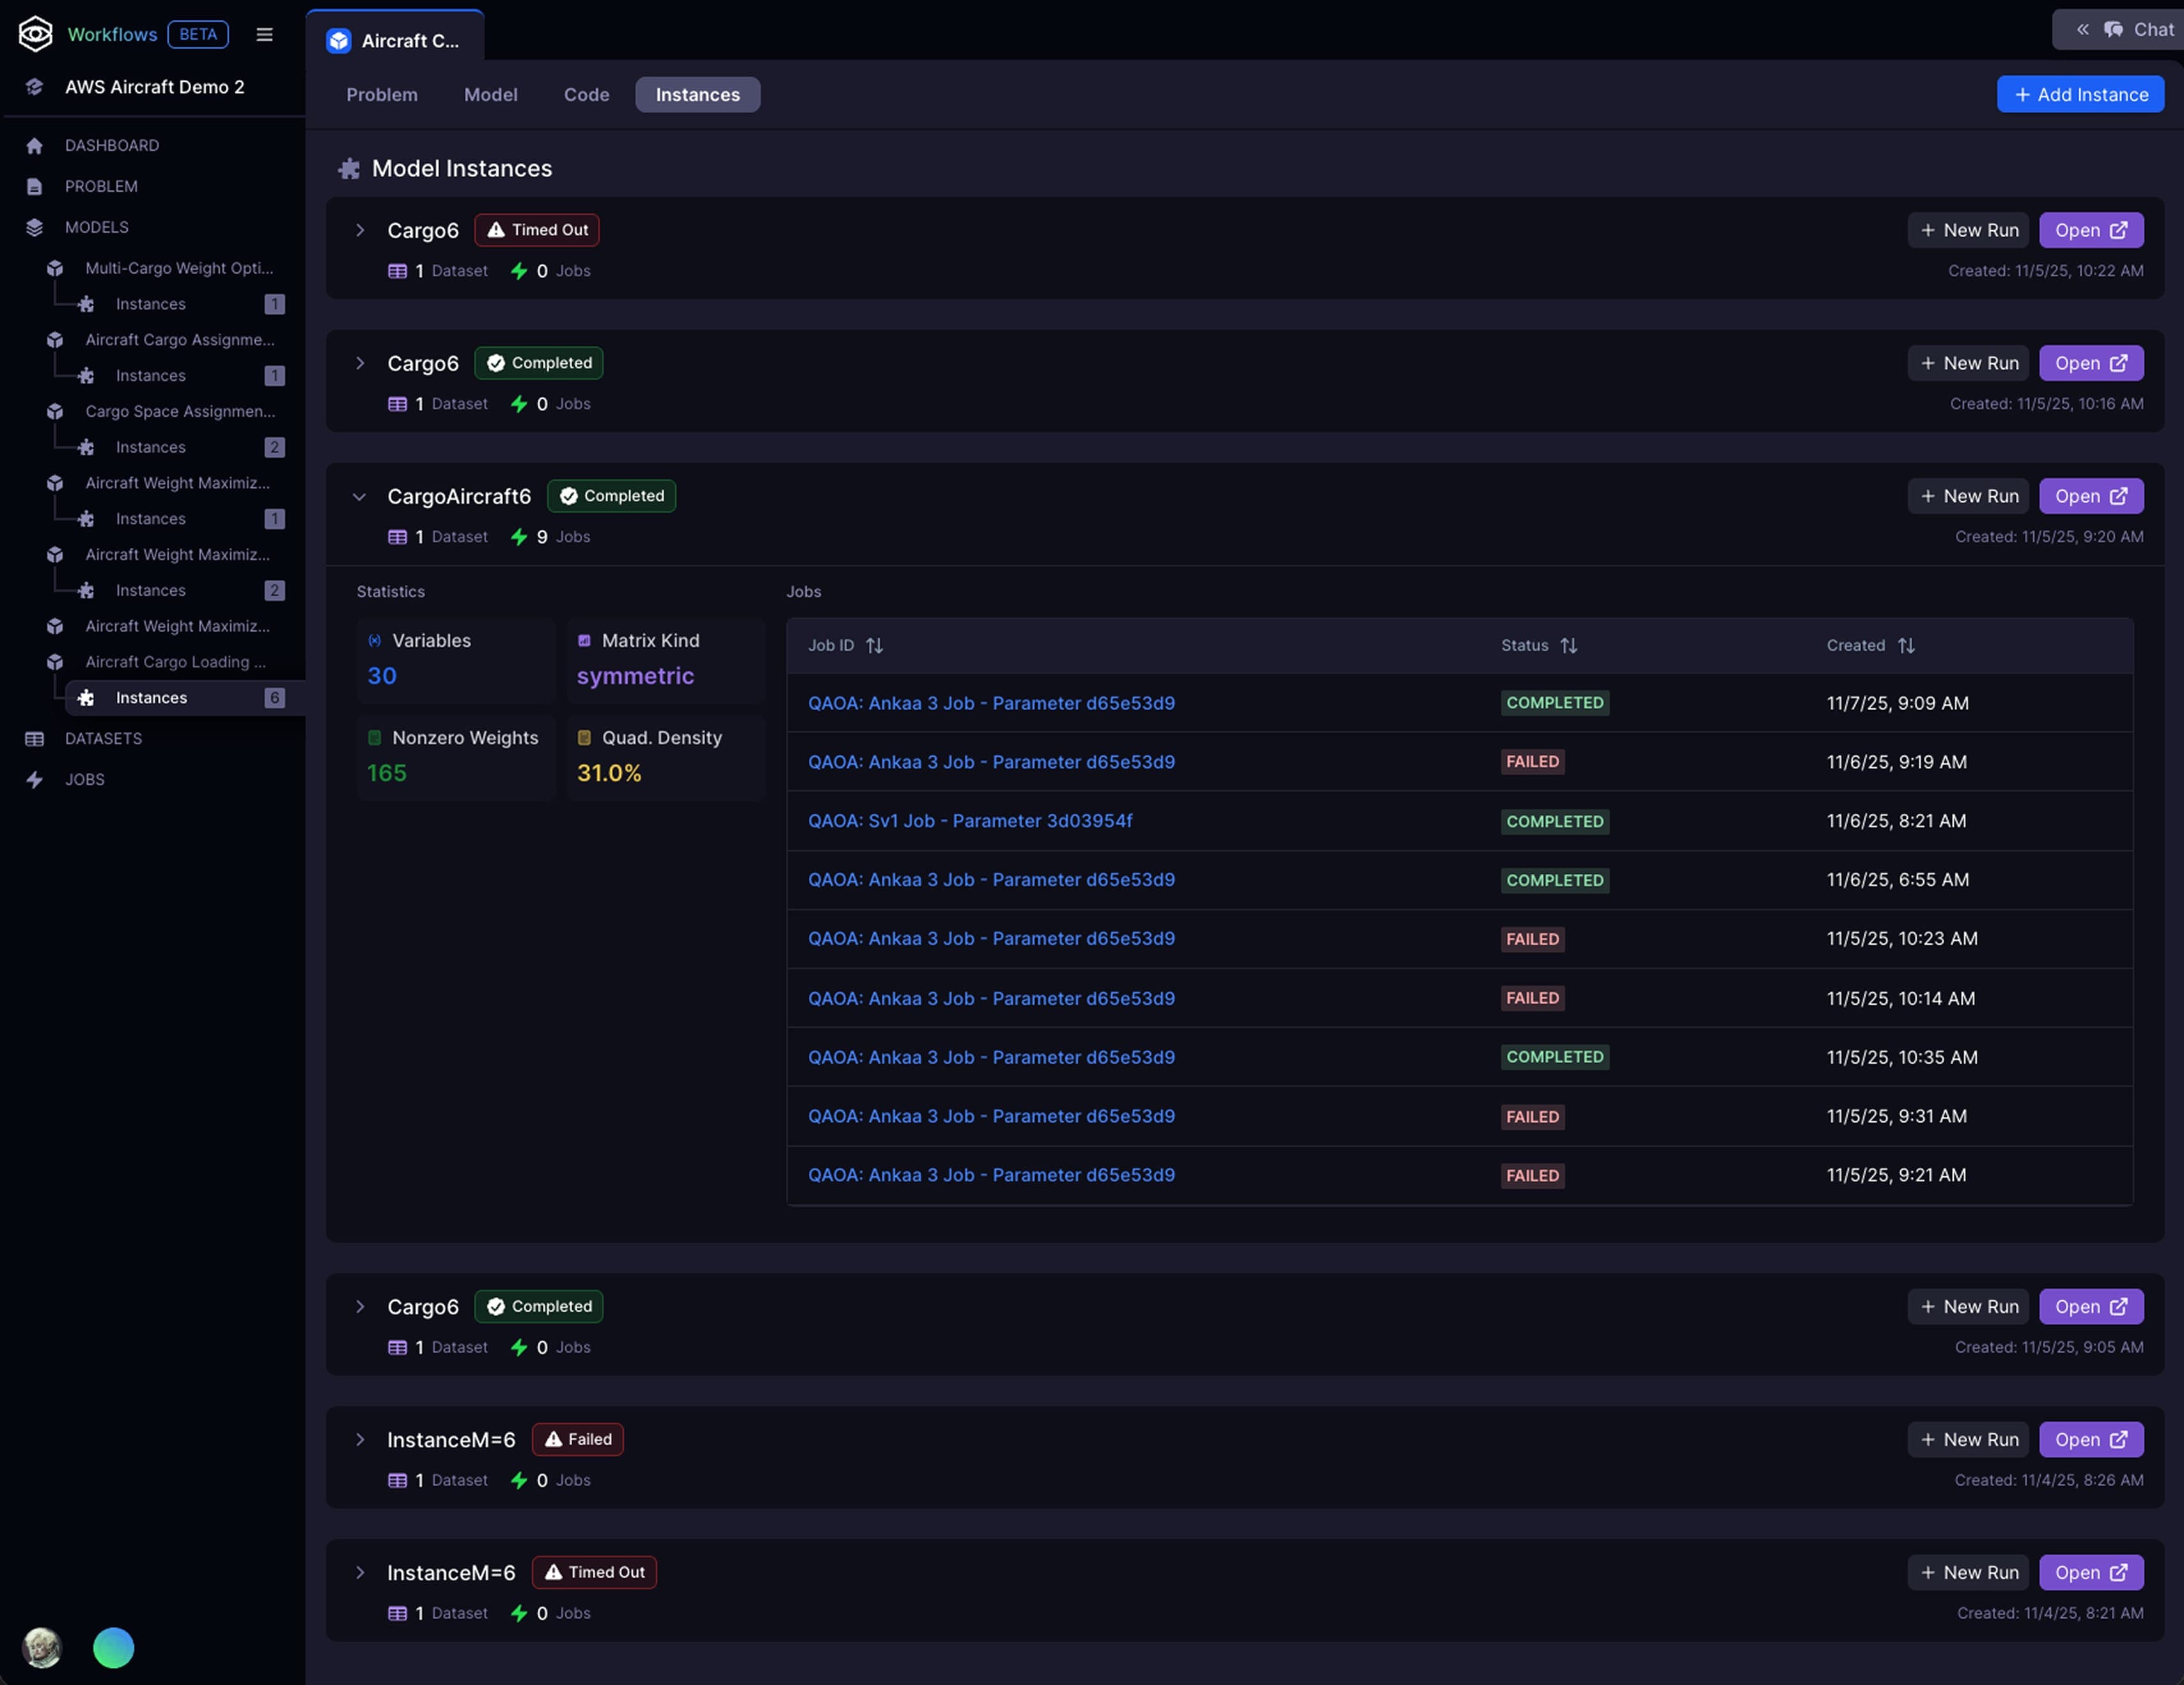Switch to the Code tab

click(586, 94)
